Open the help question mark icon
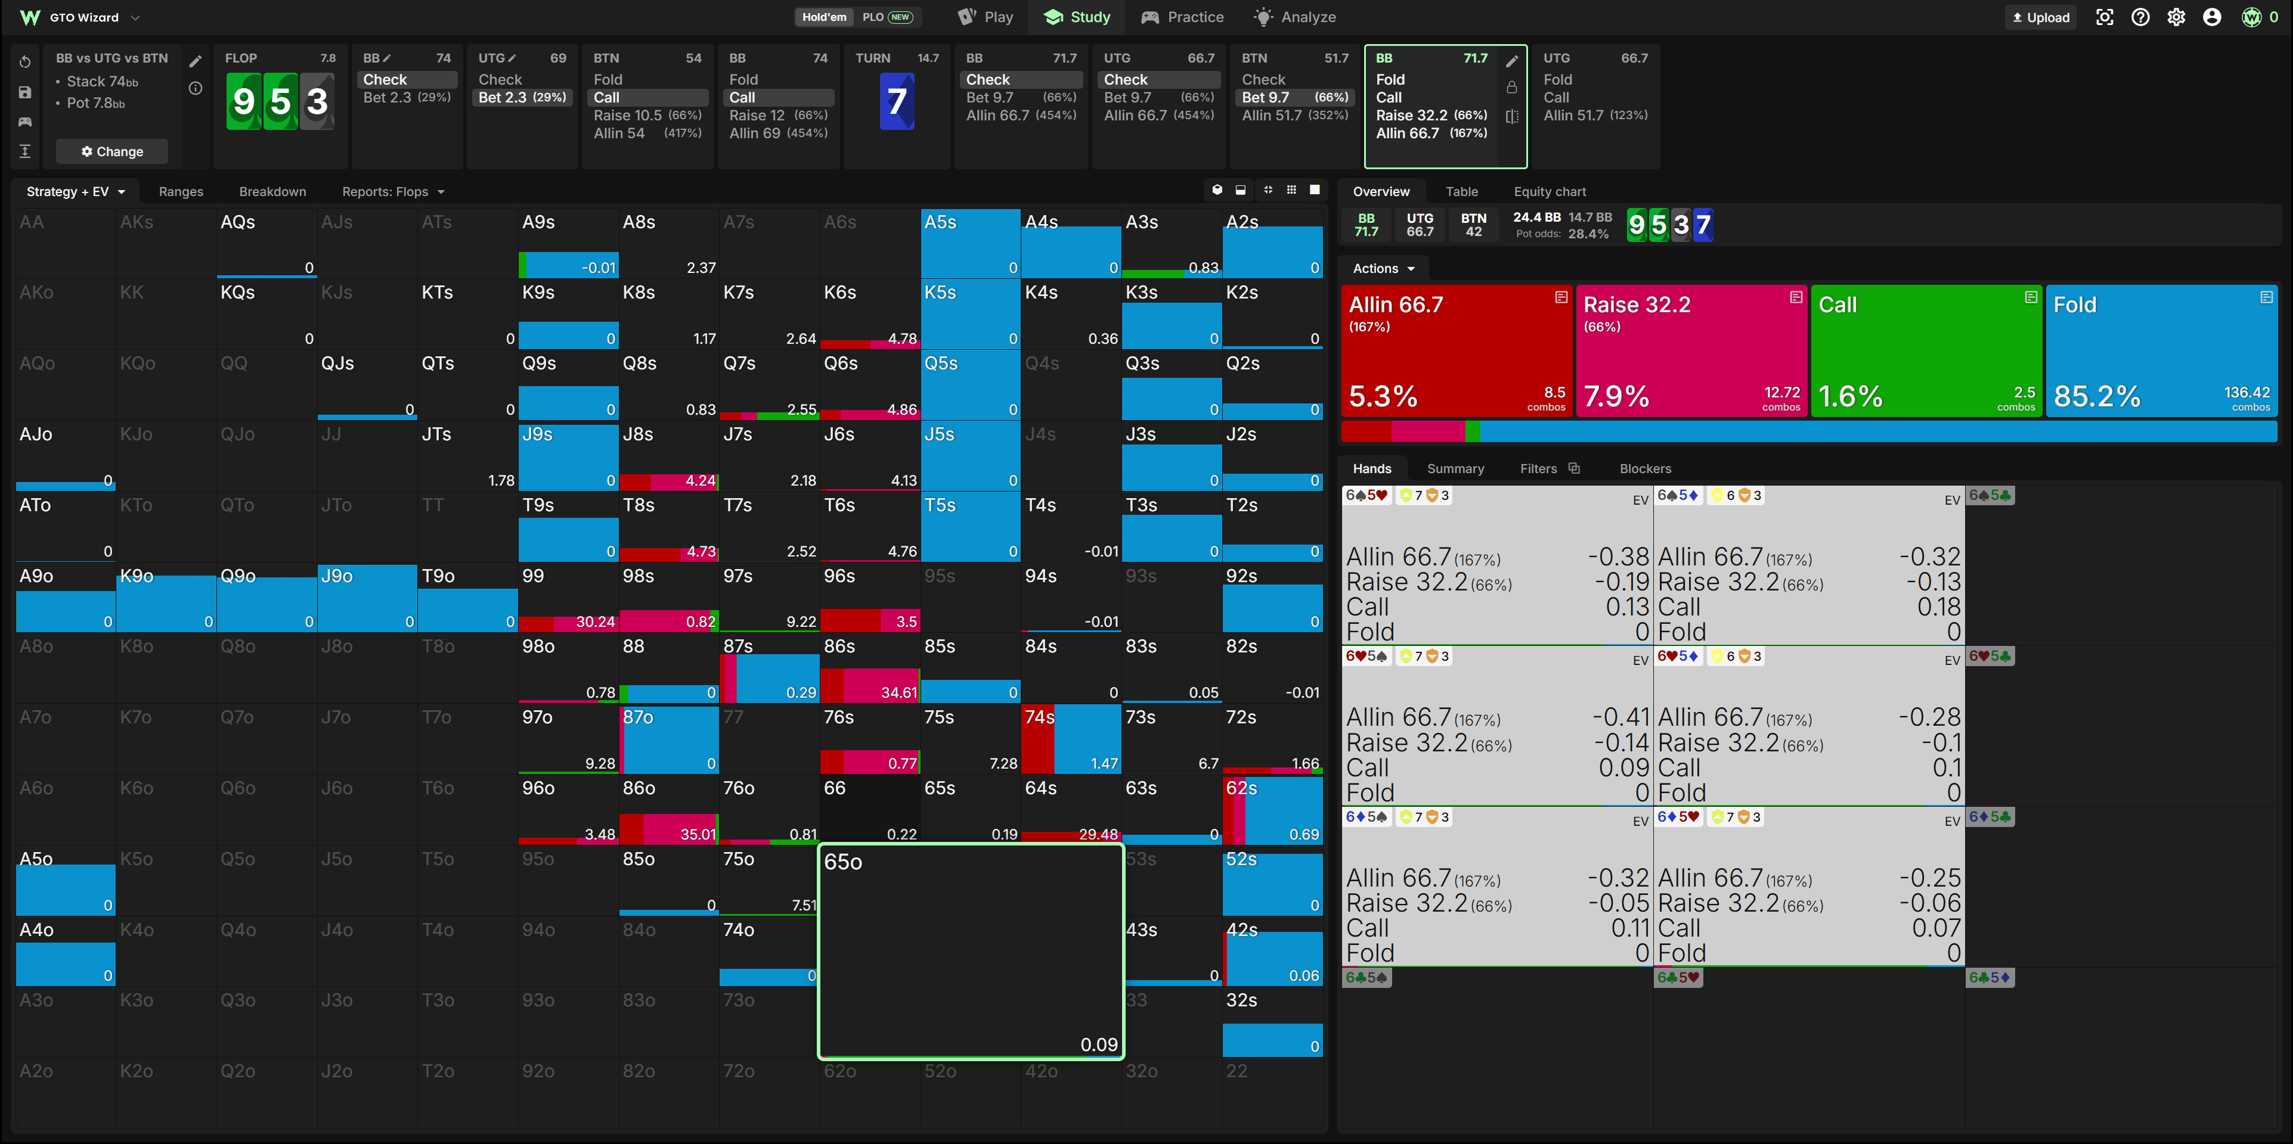 click(x=2141, y=17)
